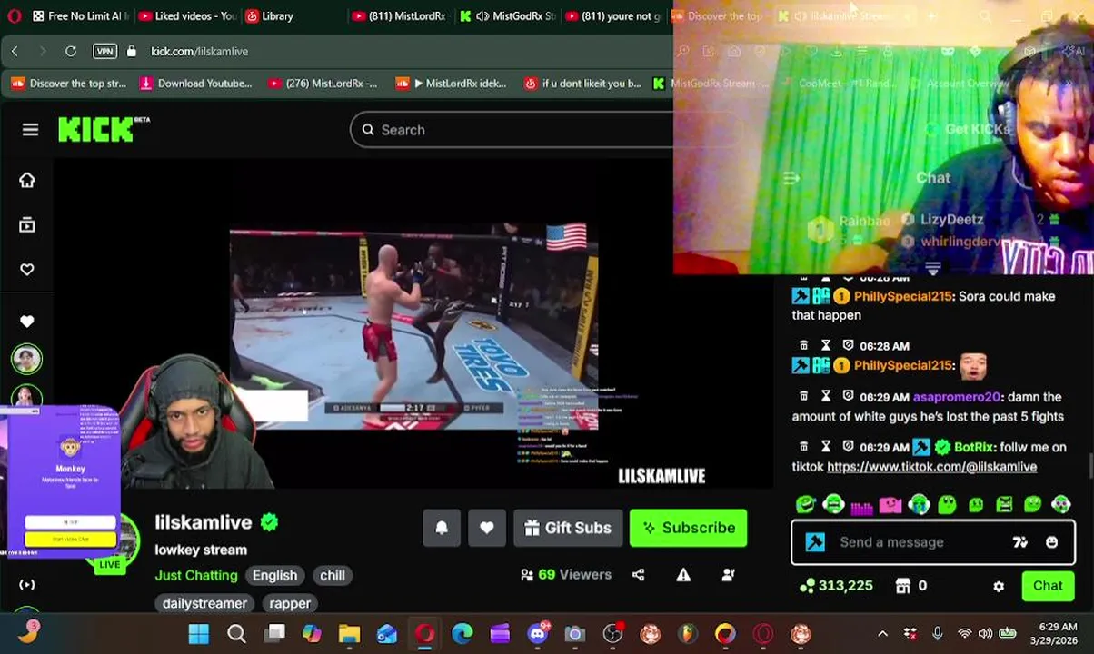Screen dimensions: 1094x654
Task: Open the (276) MistLordRx bookmark
Action: pyautogui.click(x=323, y=83)
